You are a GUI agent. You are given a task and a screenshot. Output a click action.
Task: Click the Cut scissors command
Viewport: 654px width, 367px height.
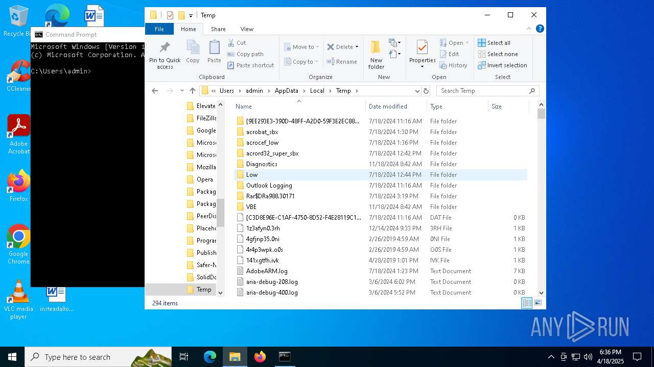[237, 43]
